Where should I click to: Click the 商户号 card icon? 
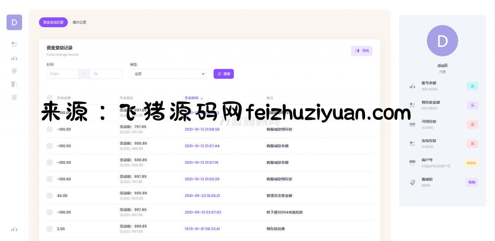click(x=412, y=163)
